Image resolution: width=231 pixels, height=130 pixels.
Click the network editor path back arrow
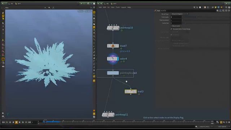click(x=98, y=4)
